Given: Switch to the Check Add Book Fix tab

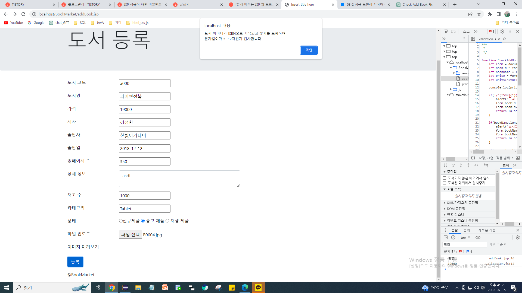Looking at the screenshot, I should pyautogui.click(x=417, y=5).
